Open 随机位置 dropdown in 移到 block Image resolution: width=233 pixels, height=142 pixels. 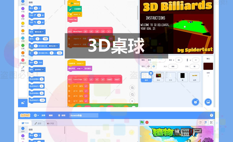39,32
